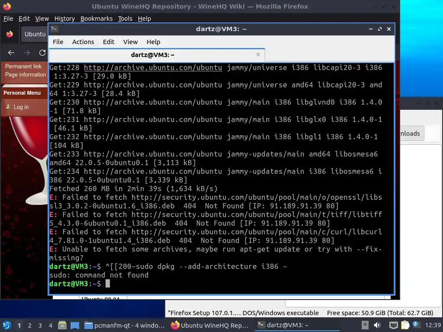Screen dimensions: 443x332
Task: Click the update notification tray icon
Action: pos(416,325)
